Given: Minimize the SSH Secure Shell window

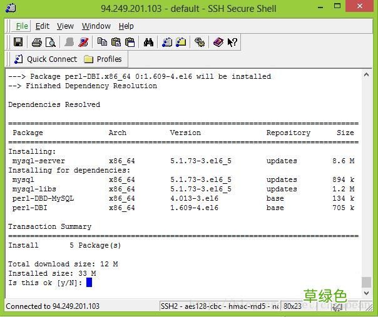Looking at the screenshot, I should 320,6.
